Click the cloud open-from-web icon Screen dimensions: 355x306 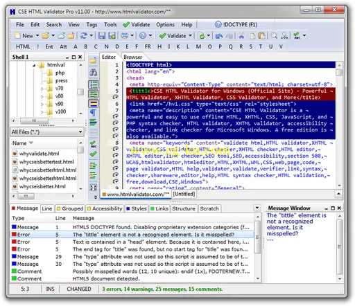pyautogui.click(x=61, y=35)
